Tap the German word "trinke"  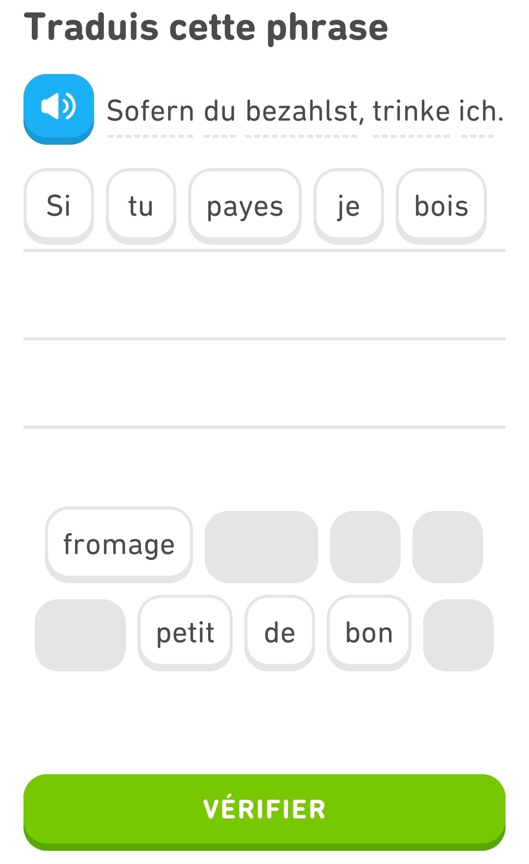[x=411, y=111]
